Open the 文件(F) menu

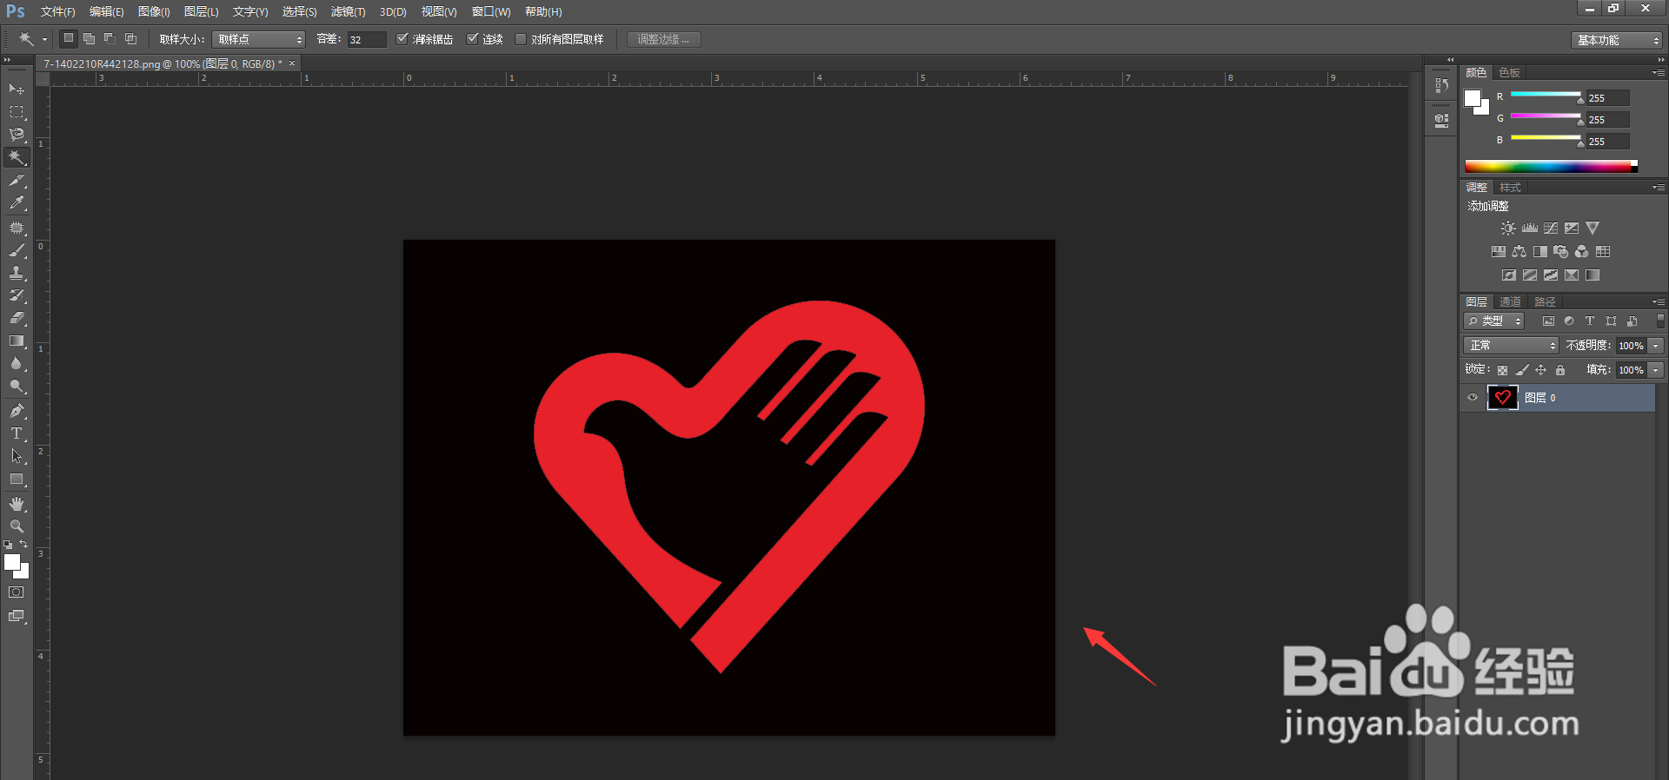[x=57, y=11]
